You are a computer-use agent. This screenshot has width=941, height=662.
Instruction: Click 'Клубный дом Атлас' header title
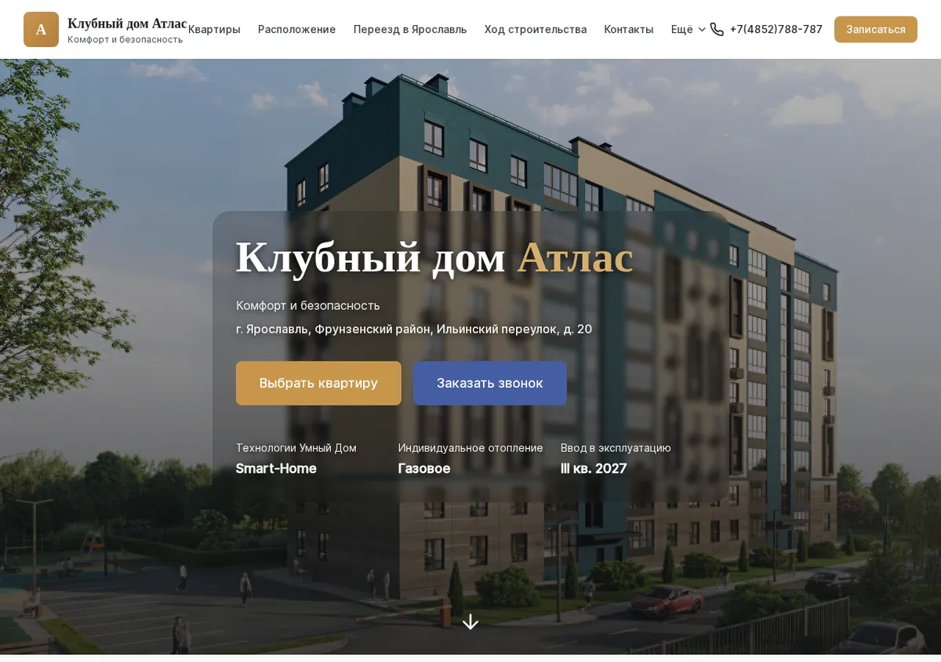(127, 24)
